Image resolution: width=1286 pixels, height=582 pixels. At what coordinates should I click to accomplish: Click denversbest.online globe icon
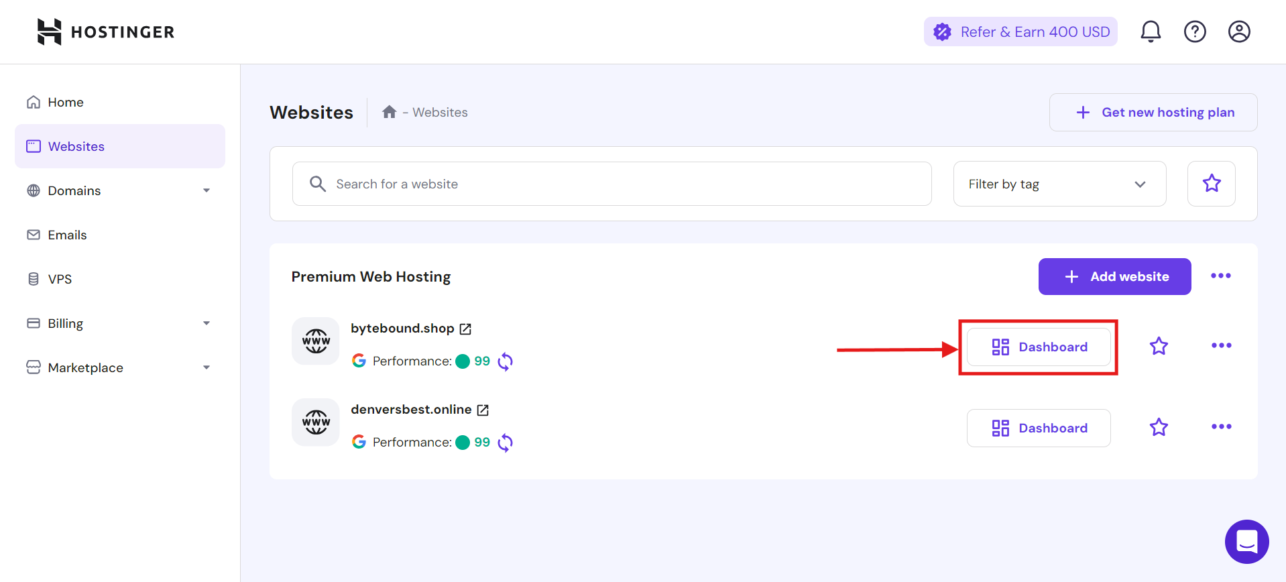(316, 422)
